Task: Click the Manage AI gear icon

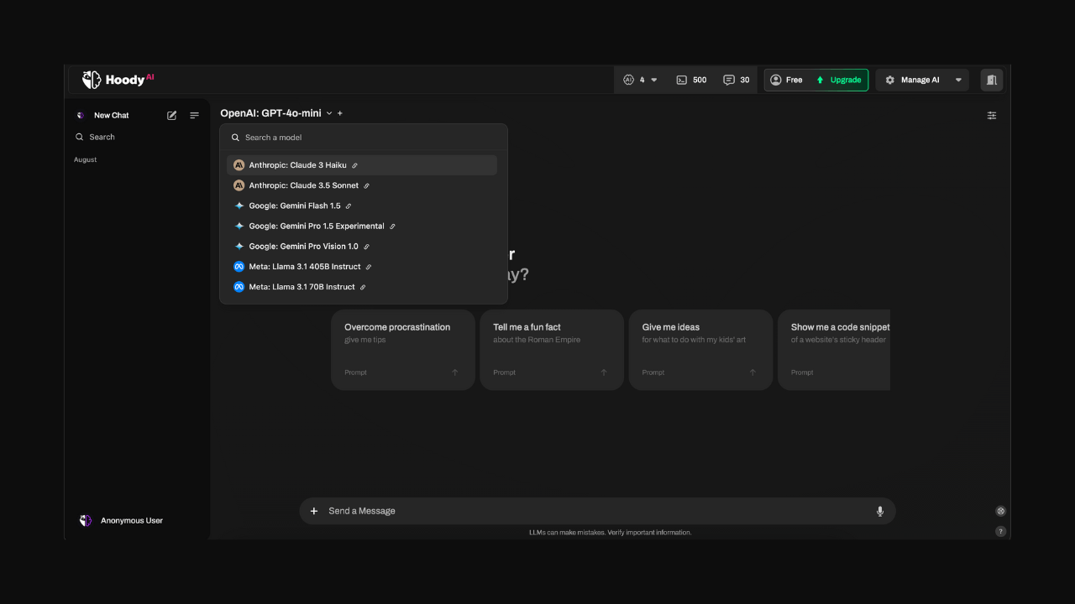Action: click(x=890, y=80)
